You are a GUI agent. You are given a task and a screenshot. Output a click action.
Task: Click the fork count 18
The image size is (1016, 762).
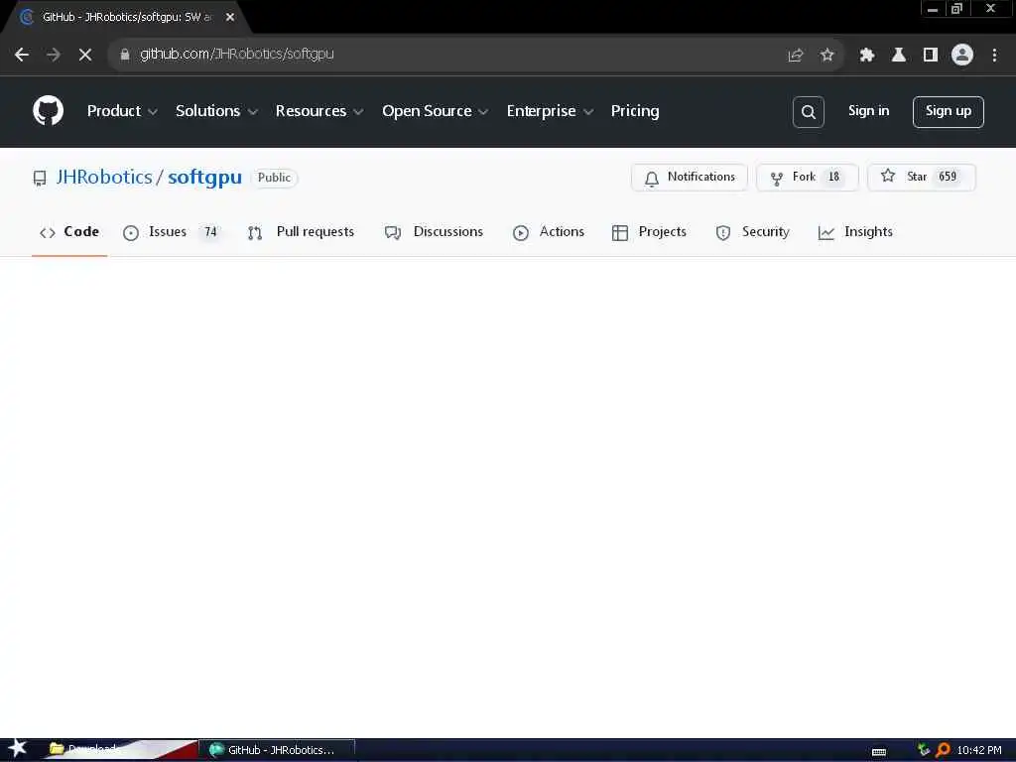pos(833,177)
